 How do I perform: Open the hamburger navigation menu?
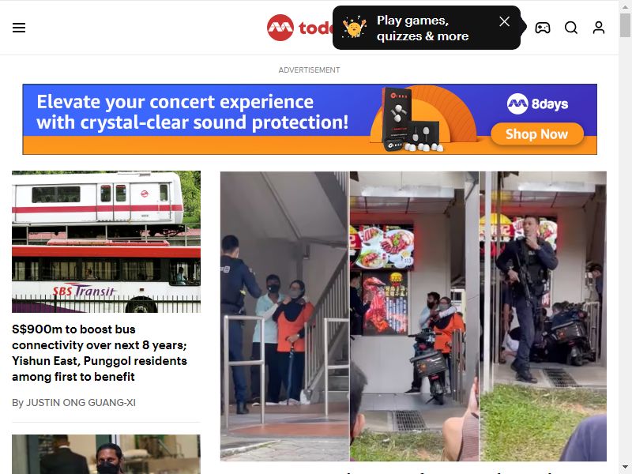(x=19, y=28)
